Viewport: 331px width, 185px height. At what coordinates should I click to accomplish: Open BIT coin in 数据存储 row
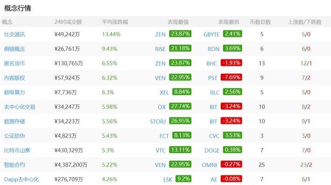213,121
